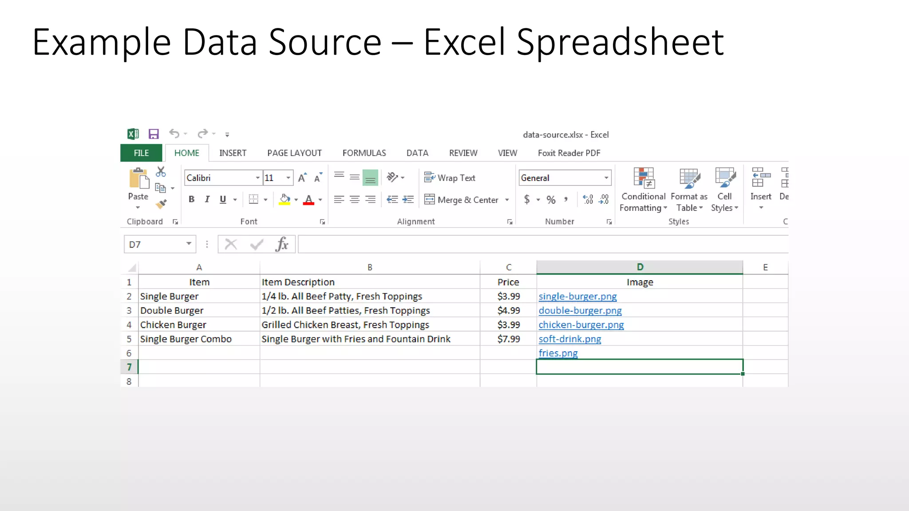The image size is (909, 511).
Task: Open the soft-drink.png link
Action: 570,339
